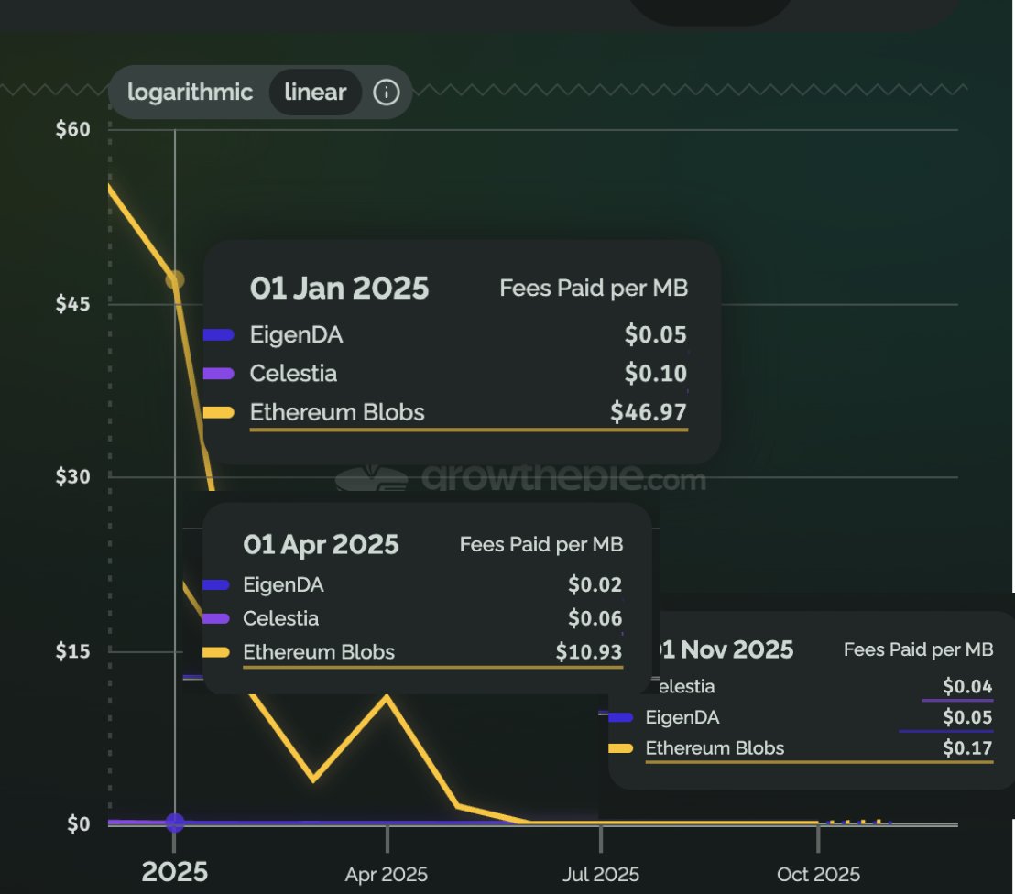Click the purple Celestia swatch, Jan tooltip
Screen dimensions: 1015x894
219,374
